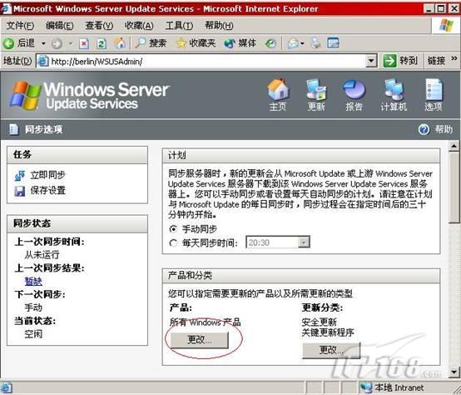Open the 更新 updates icon
Screen dimensions: 461x395
[316, 90]
